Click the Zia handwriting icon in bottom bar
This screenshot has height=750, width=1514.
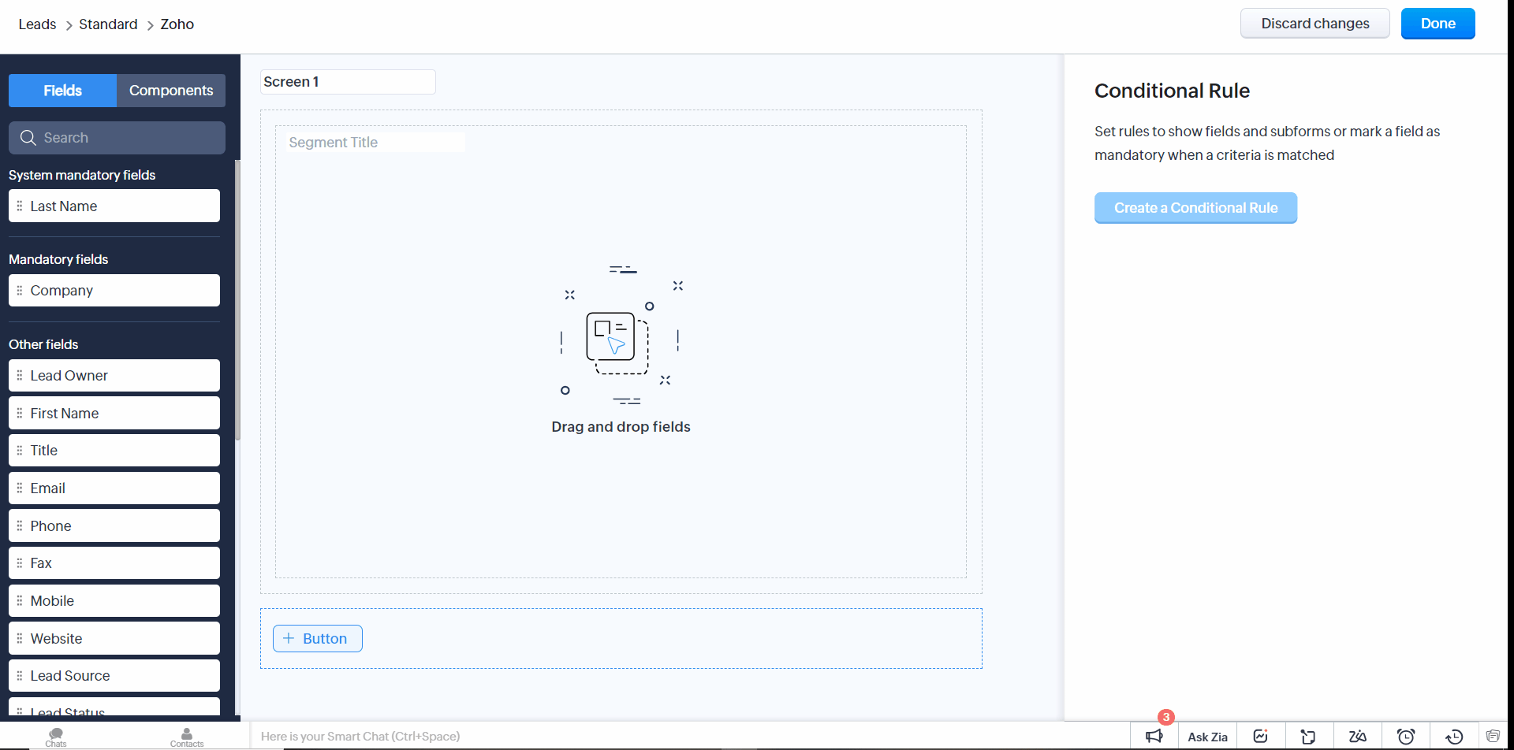pos(1357,737)
